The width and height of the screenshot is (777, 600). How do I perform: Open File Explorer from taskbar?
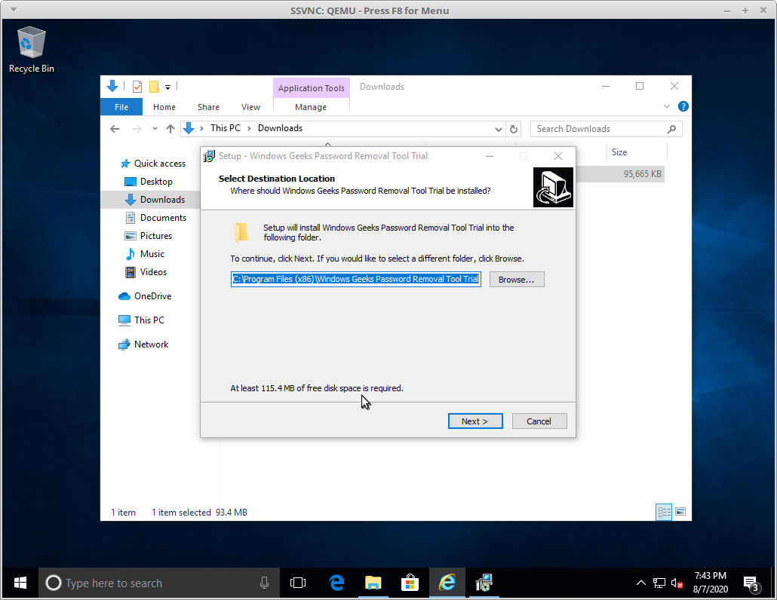coord(373,583)
